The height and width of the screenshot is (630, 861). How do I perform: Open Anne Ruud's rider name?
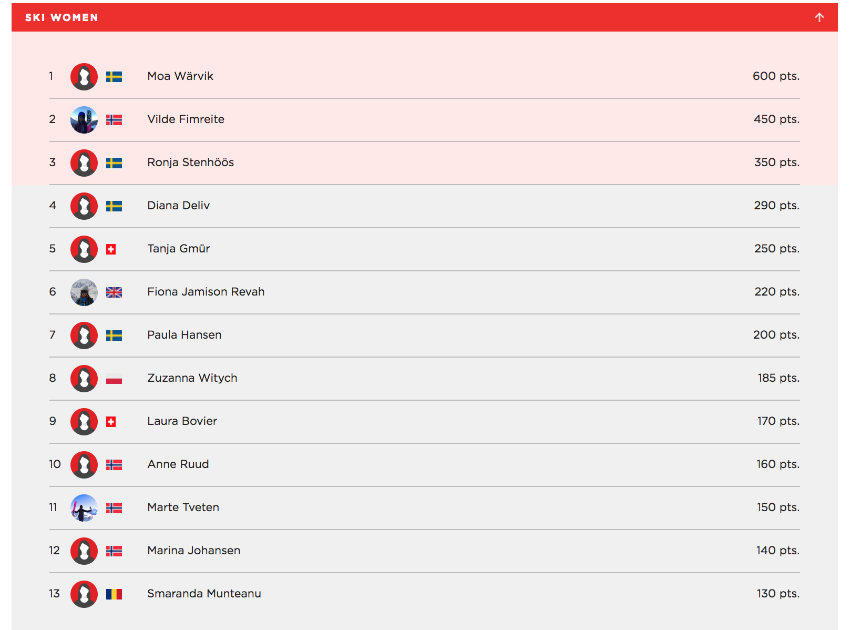[178, 464]
